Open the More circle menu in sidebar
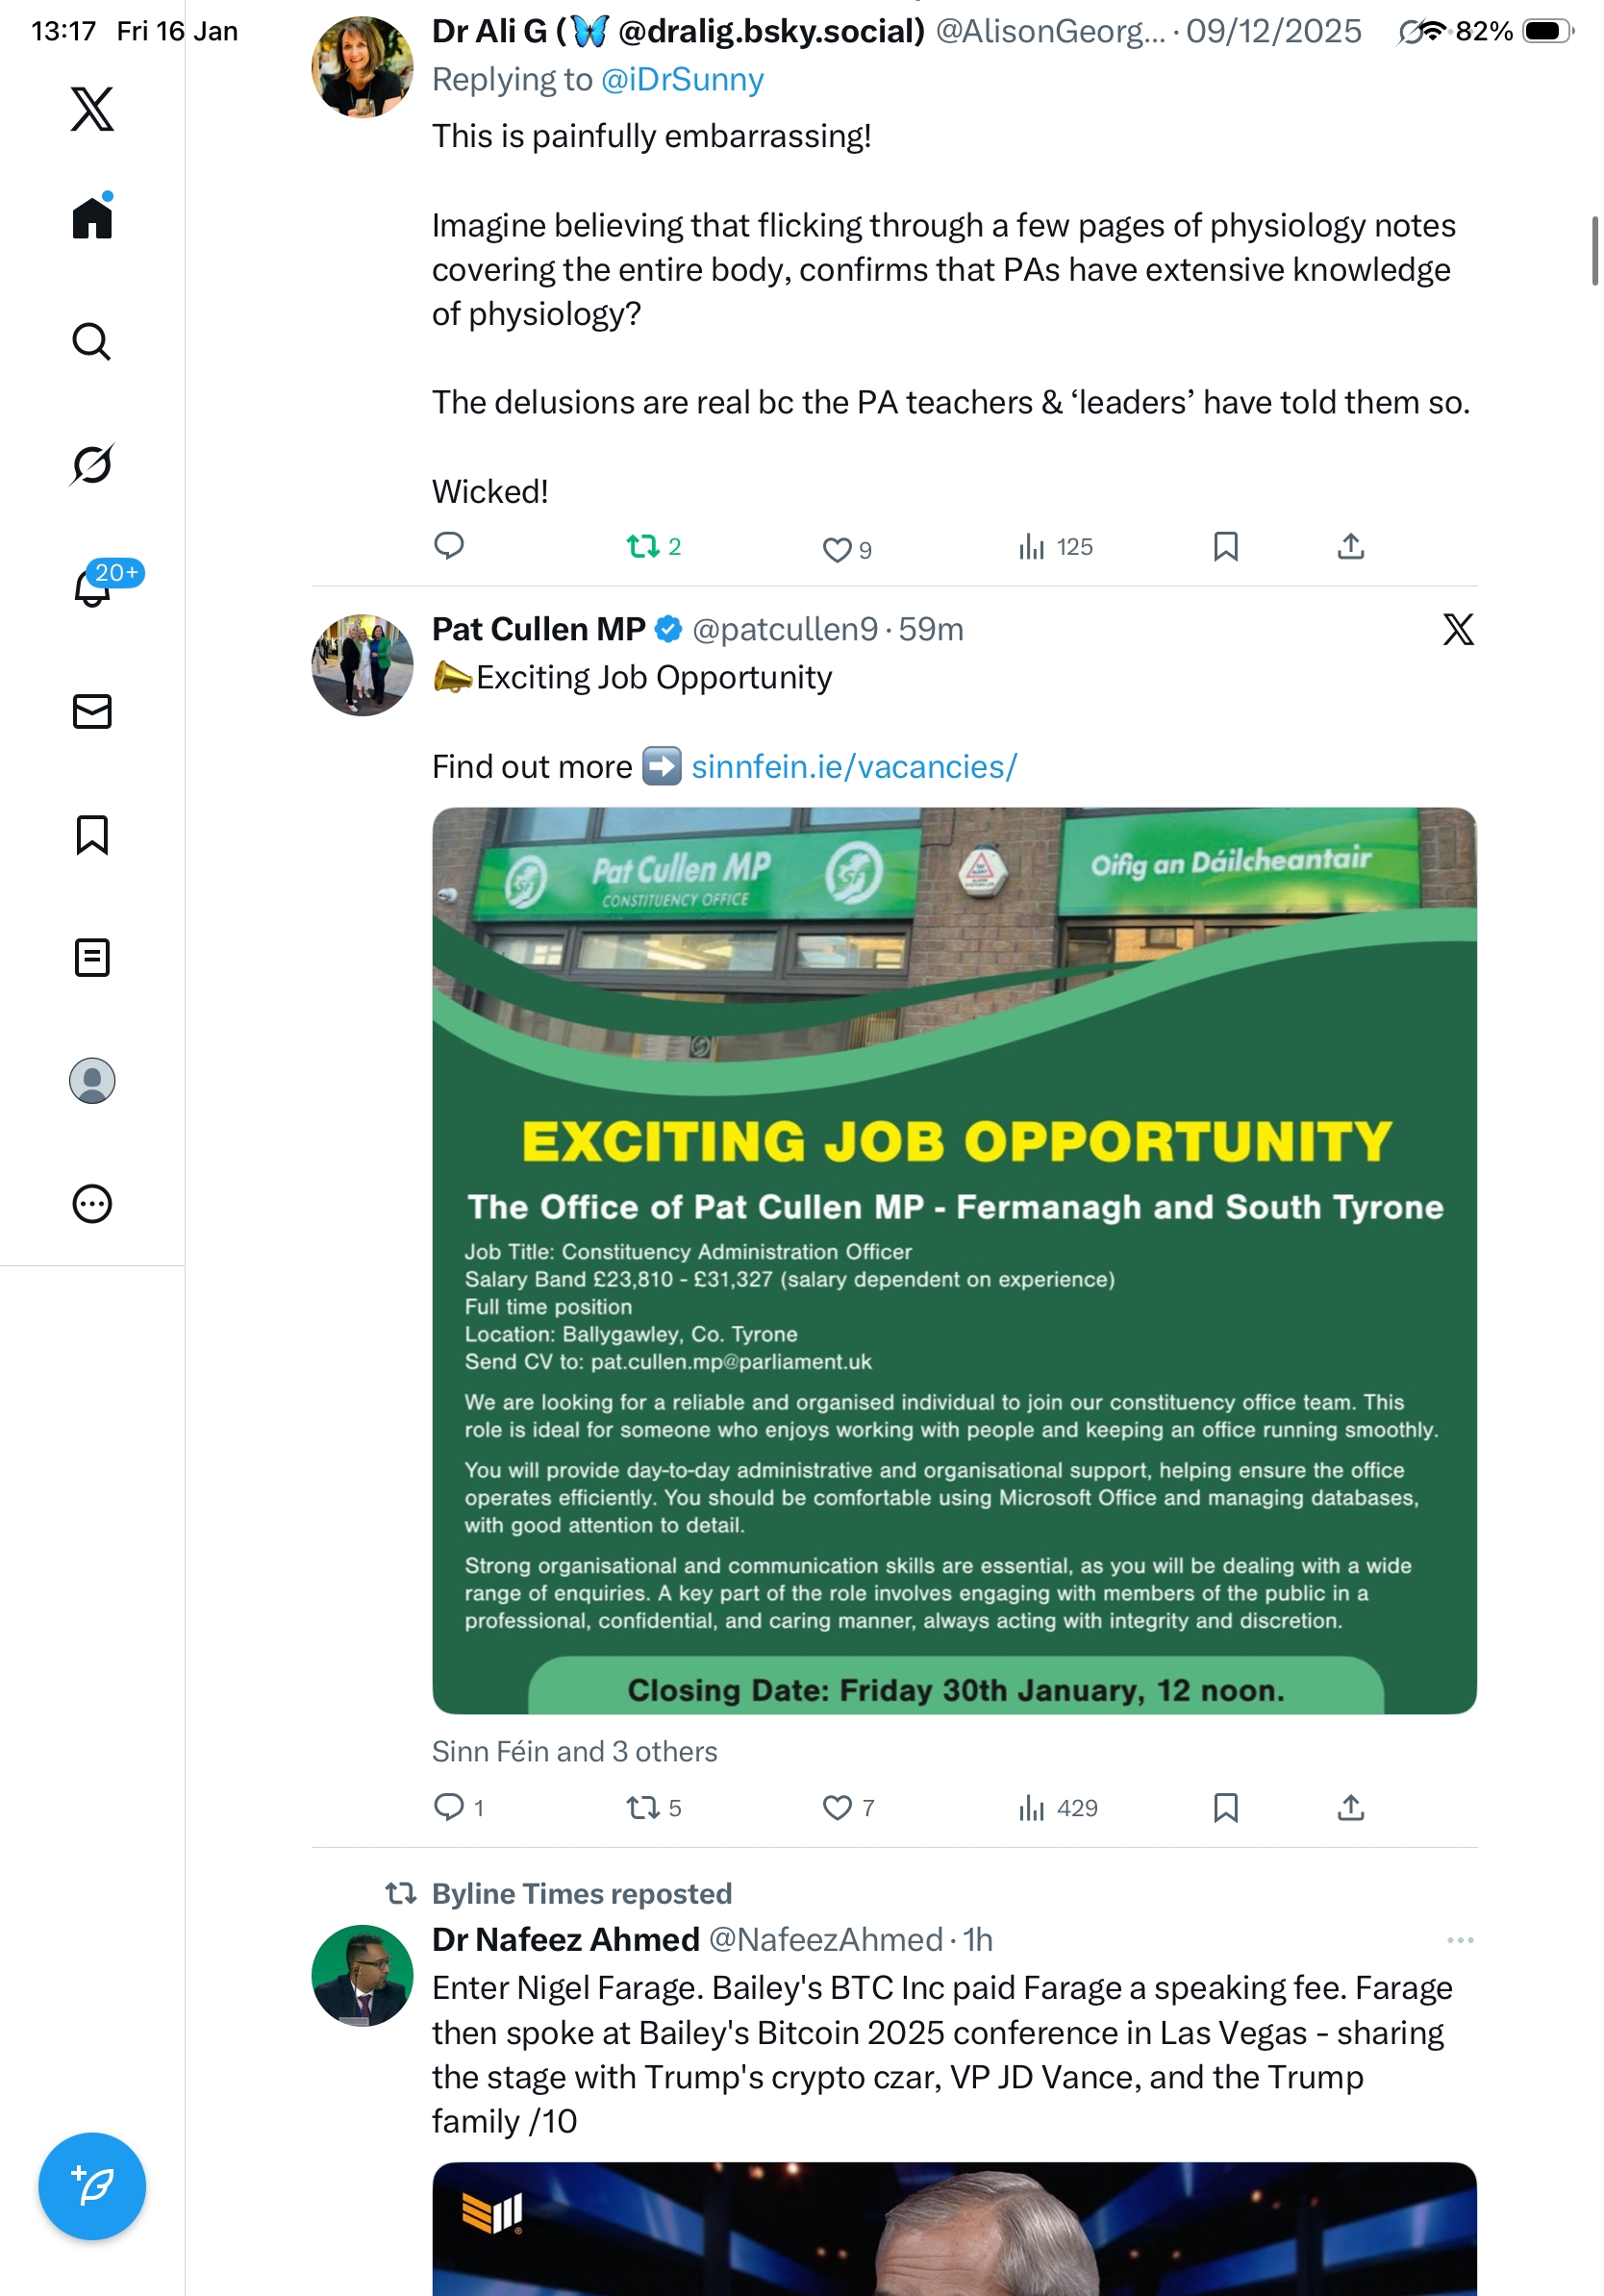 (x=92, y=1204)
